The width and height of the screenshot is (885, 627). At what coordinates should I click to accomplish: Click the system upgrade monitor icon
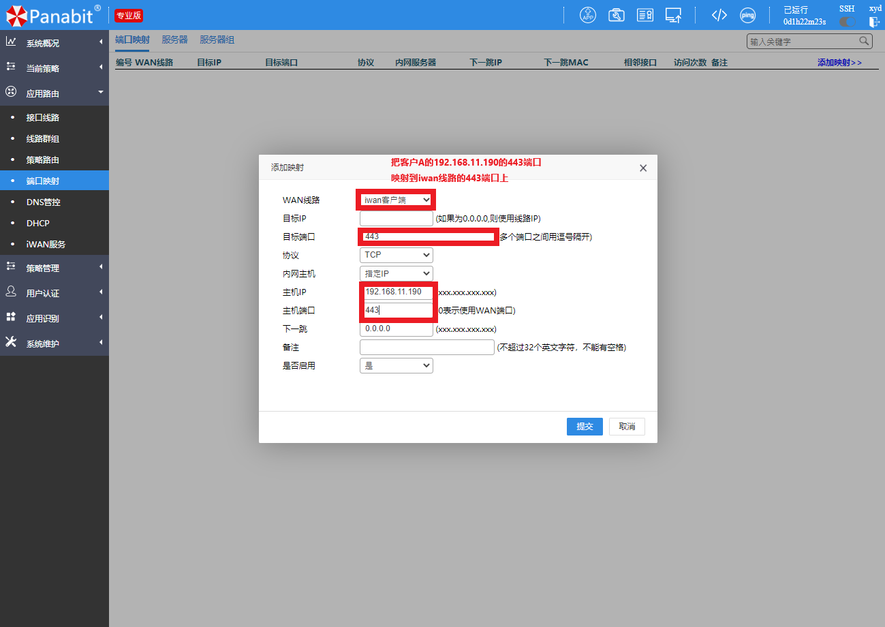(x=674, y=15)
